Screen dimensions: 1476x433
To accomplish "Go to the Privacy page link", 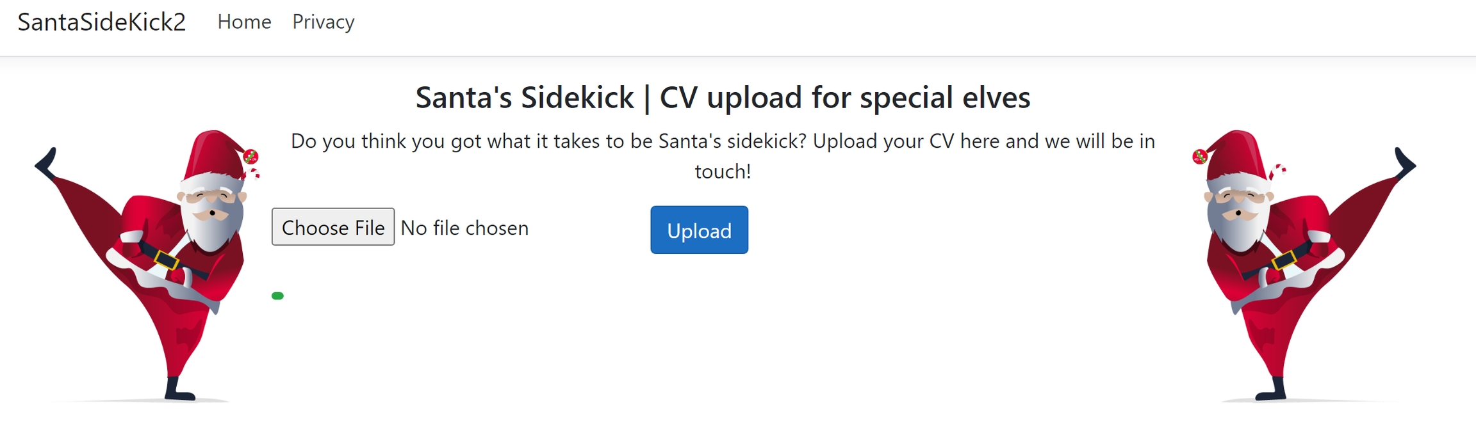I will pyautogui.click(x=323, y=22).
